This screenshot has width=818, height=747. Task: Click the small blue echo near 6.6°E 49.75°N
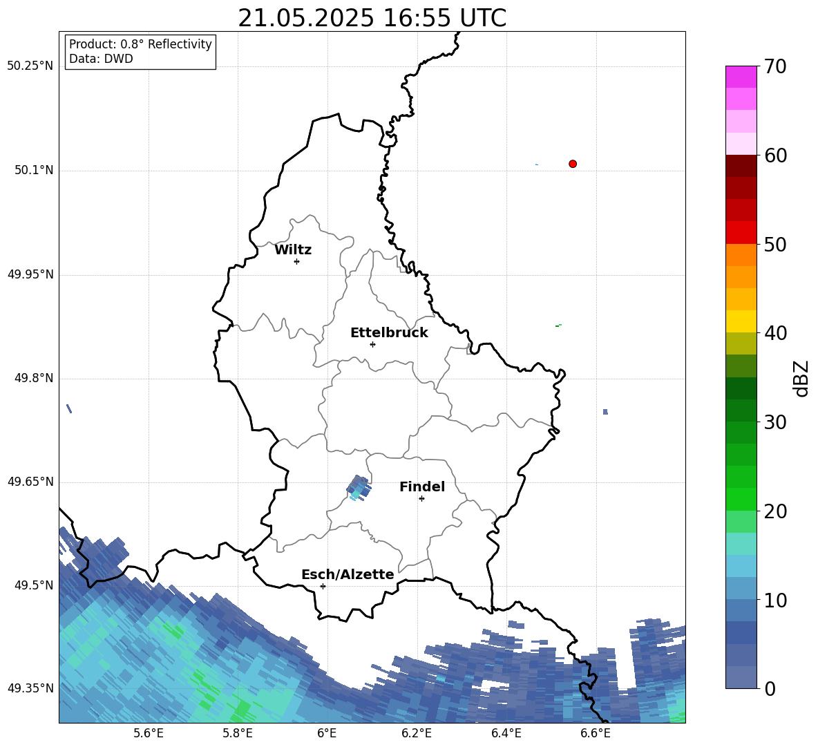[x=605, y=412]
